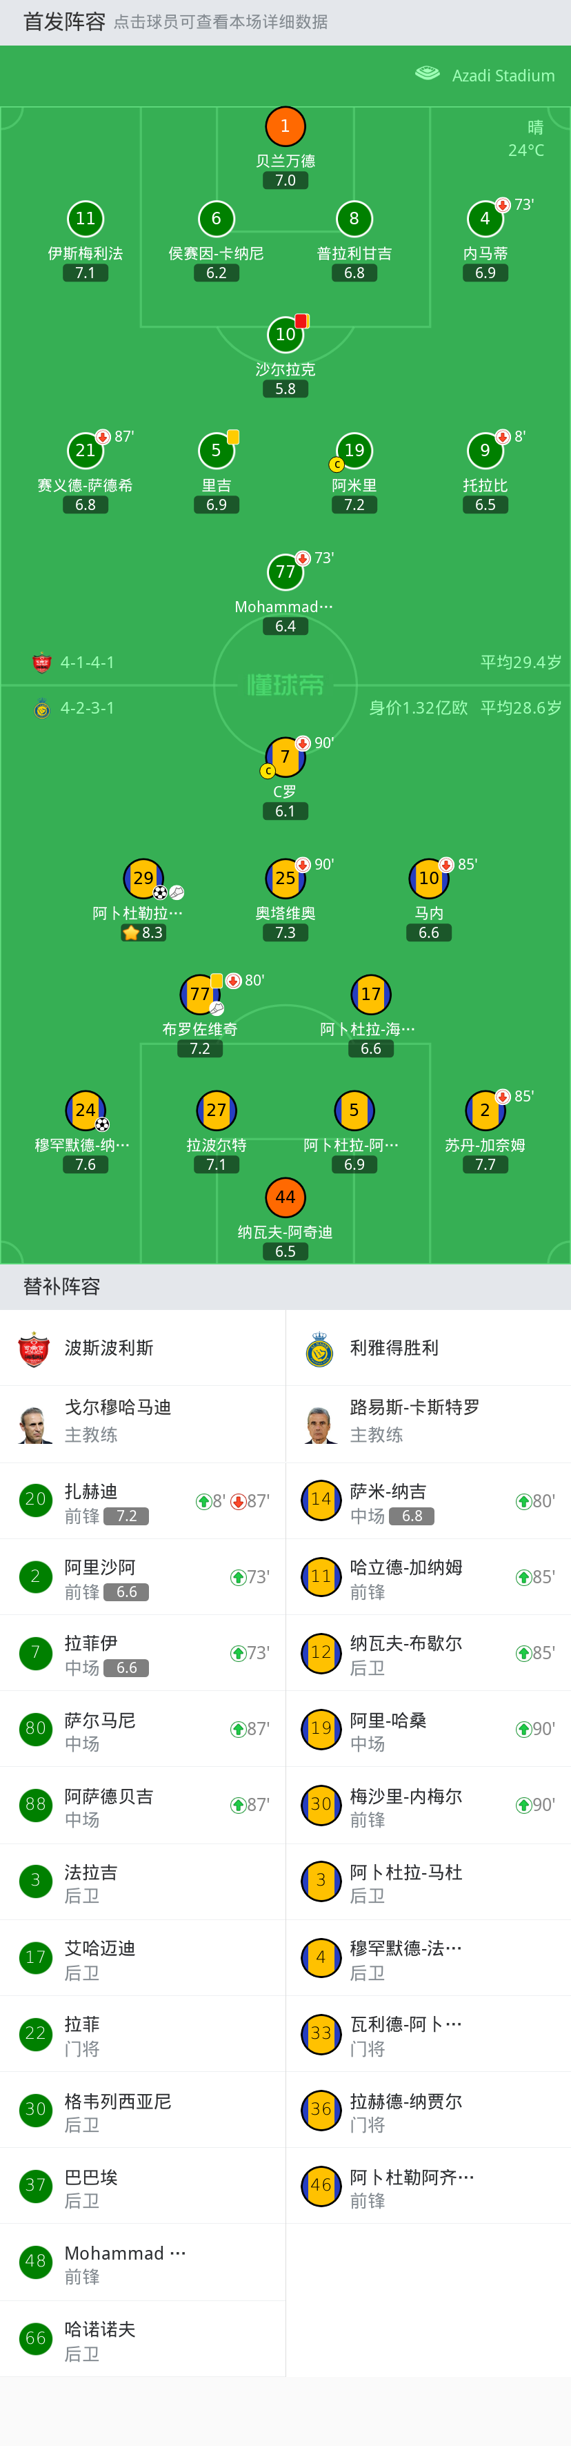Click the red card icon above 沙尔拉克
The width and height of the screenshot is (571, 2446).
click(x=301, y=322)
